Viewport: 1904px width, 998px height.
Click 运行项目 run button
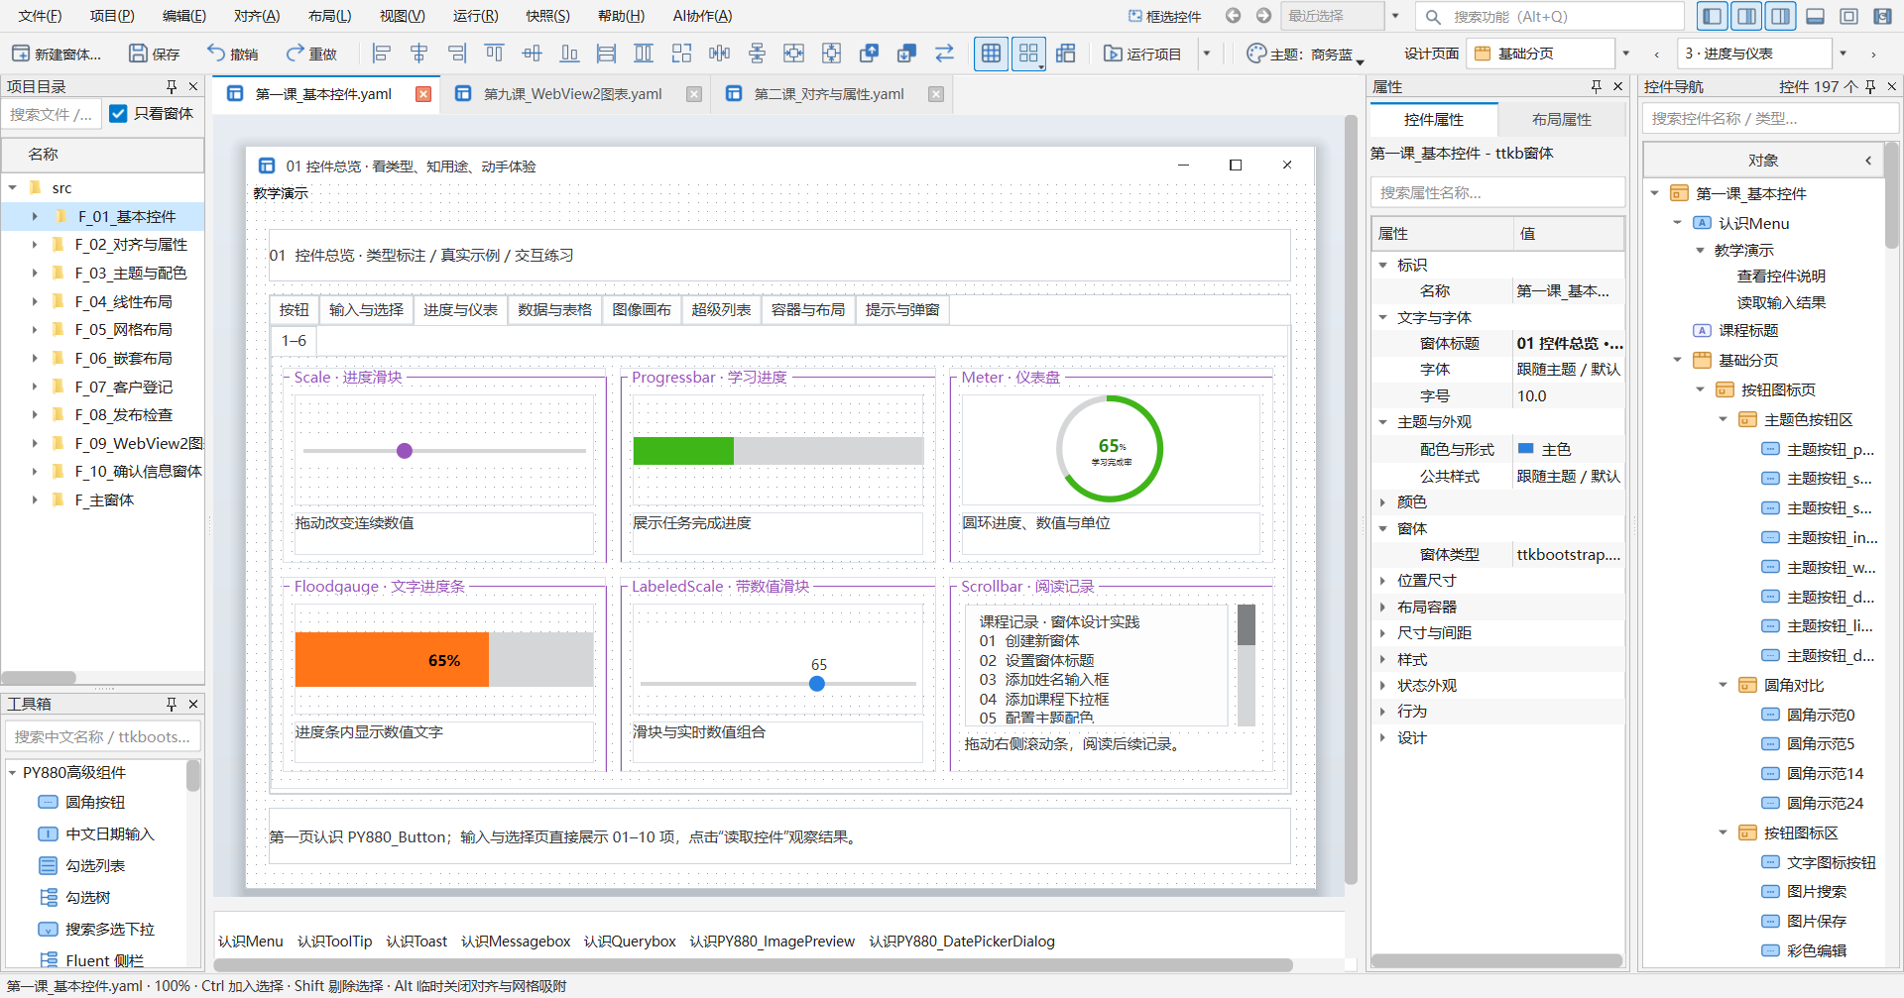tap(1142, 54)
